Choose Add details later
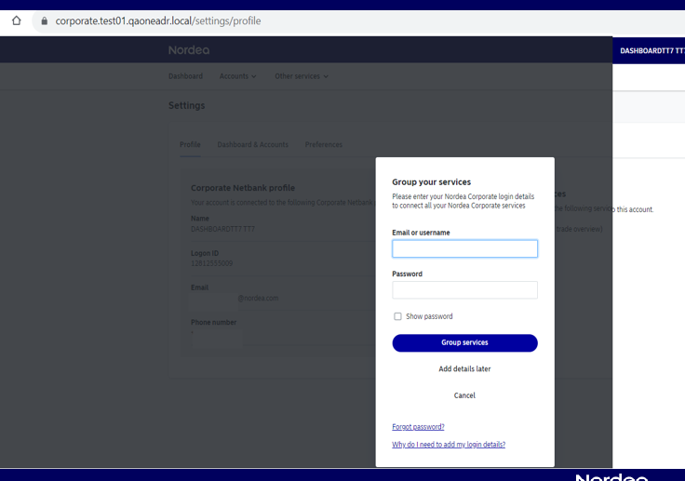Image resolution: width=685 pixels, height=481 pixels. tap(464, 368)
